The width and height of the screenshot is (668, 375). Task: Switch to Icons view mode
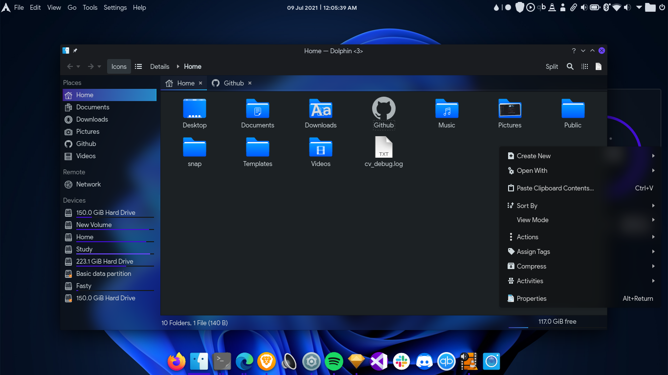[119, 66]
